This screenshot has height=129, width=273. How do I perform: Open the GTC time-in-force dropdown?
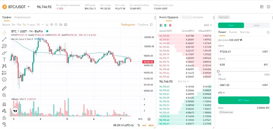tap(221, 93)
